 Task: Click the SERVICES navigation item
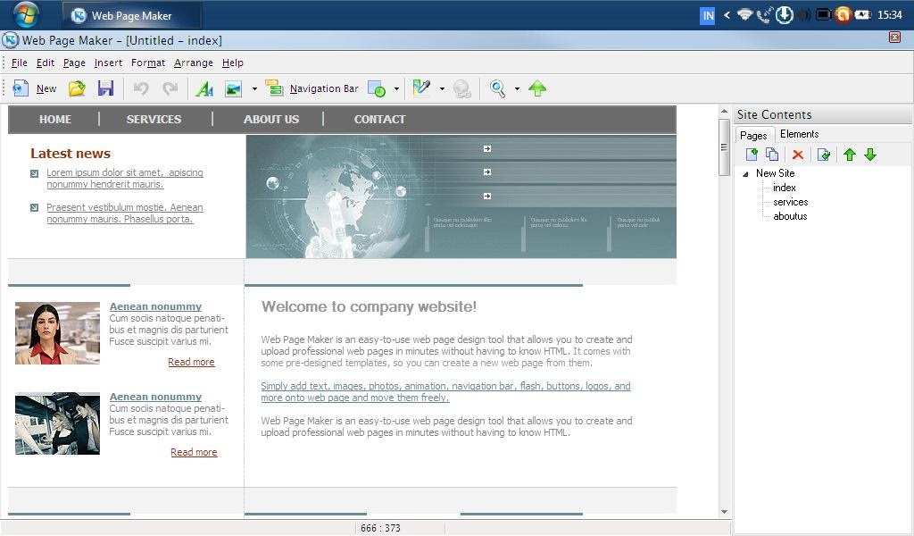click(x=154, y=119)
